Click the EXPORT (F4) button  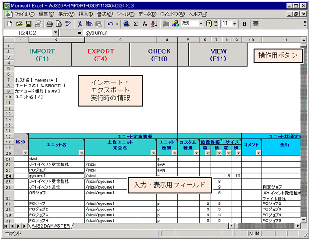coord(101,55)
